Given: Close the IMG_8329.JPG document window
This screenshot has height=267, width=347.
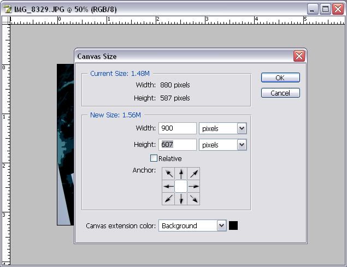Looking at the screenshot, I should pos(338,9).
